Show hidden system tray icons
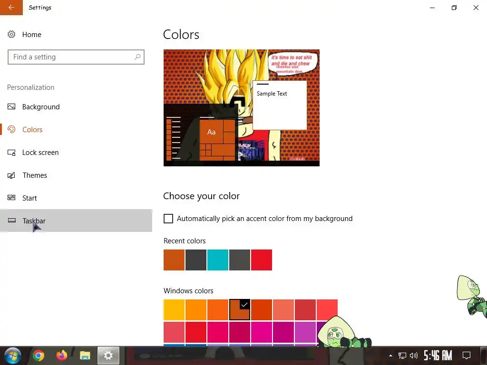The width and height of the screenshot is (487, 365). pos(390,355)
